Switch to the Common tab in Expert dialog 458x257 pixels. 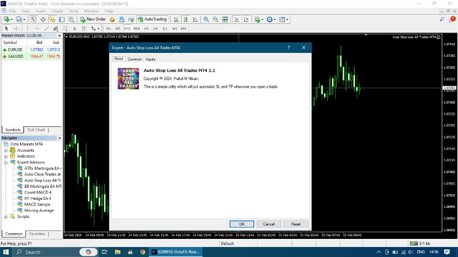[x=135, y=59]
